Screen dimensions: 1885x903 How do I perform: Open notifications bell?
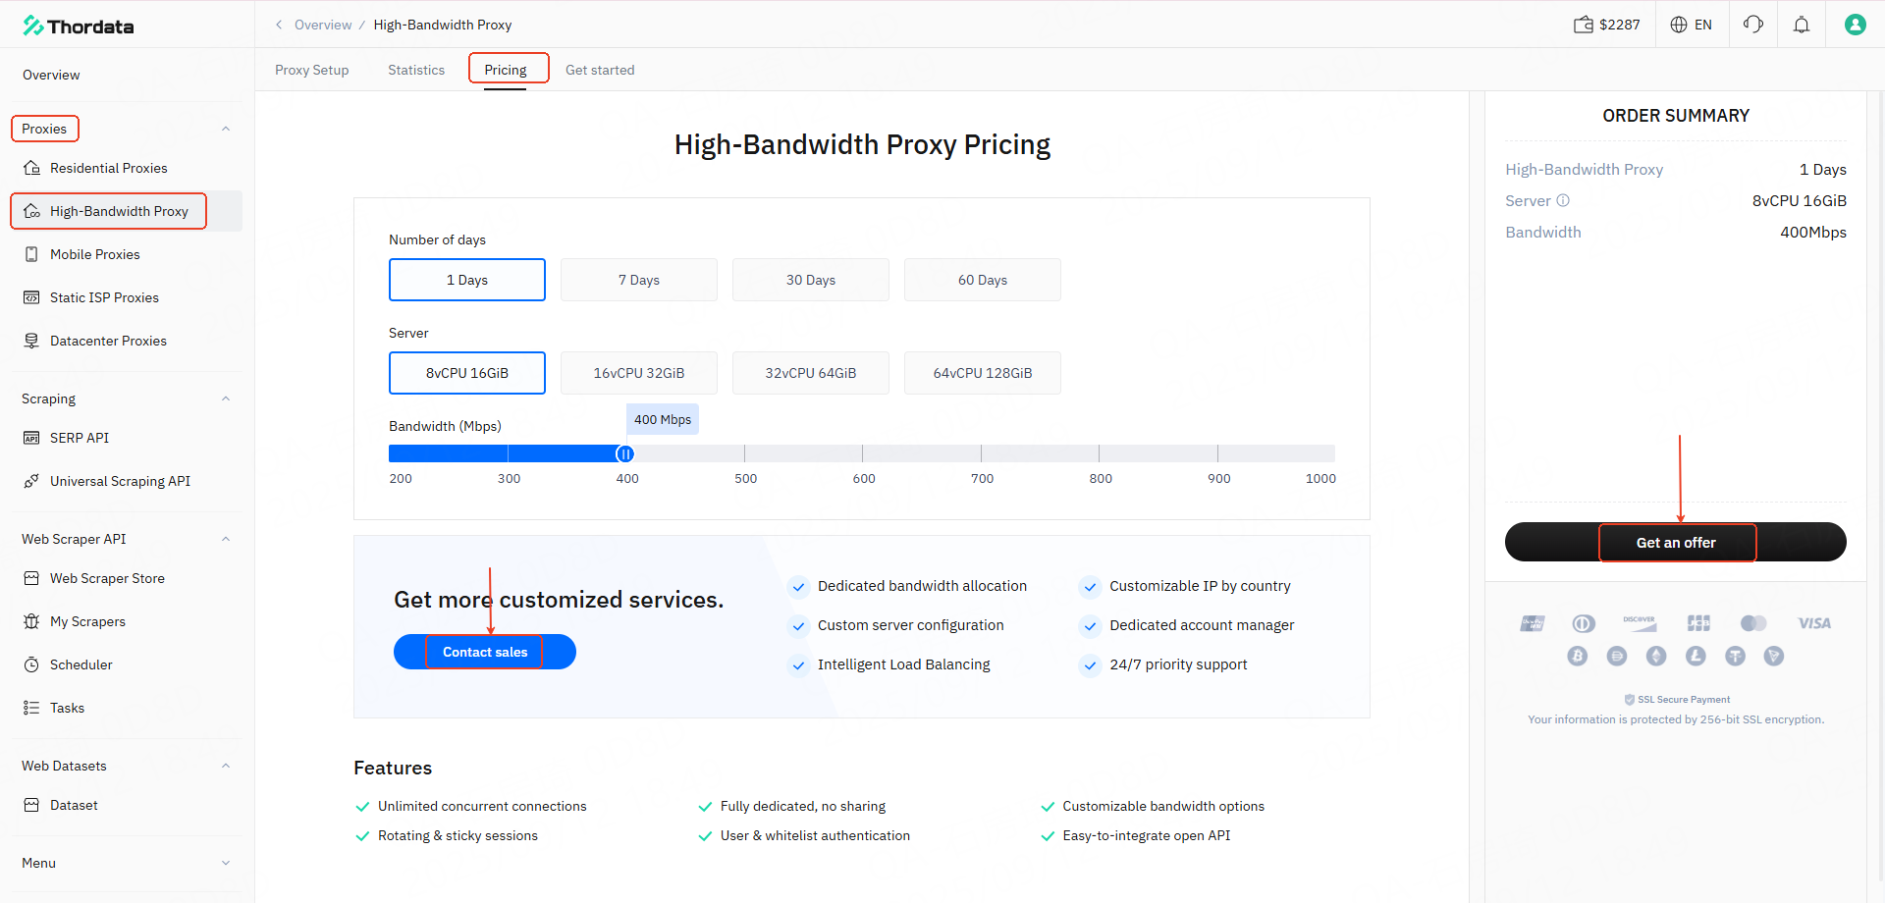1802,25
